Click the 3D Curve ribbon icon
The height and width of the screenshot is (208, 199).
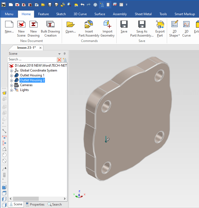[186, 25]
